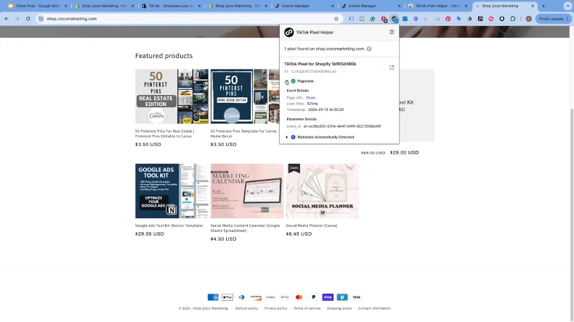Open the tab search dropdown arrow
Screen dimensions: 574x322
567,6
